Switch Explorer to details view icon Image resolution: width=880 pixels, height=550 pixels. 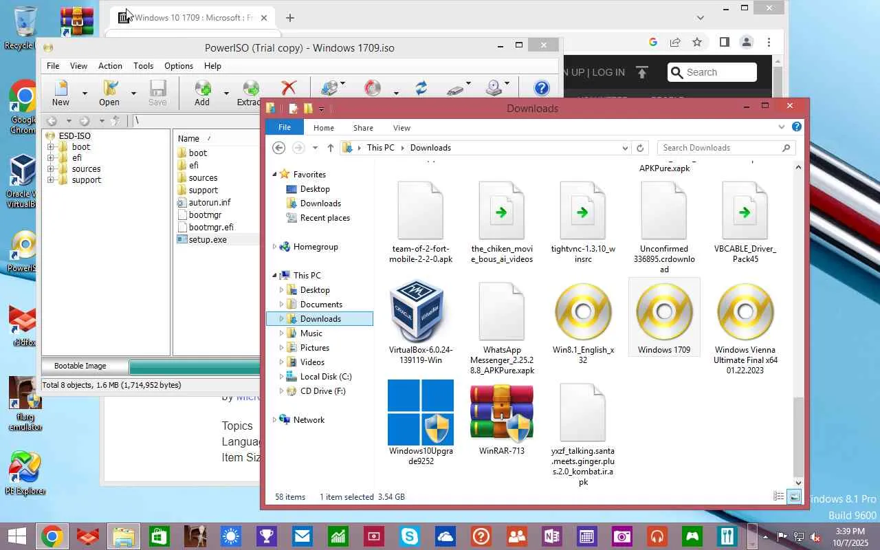[779, 496]
